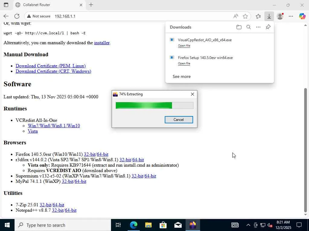Open file for Firefox Setup 140.5.0esr win64.exe
Viewport: 309px width, 231px height.
coord(184,63)
